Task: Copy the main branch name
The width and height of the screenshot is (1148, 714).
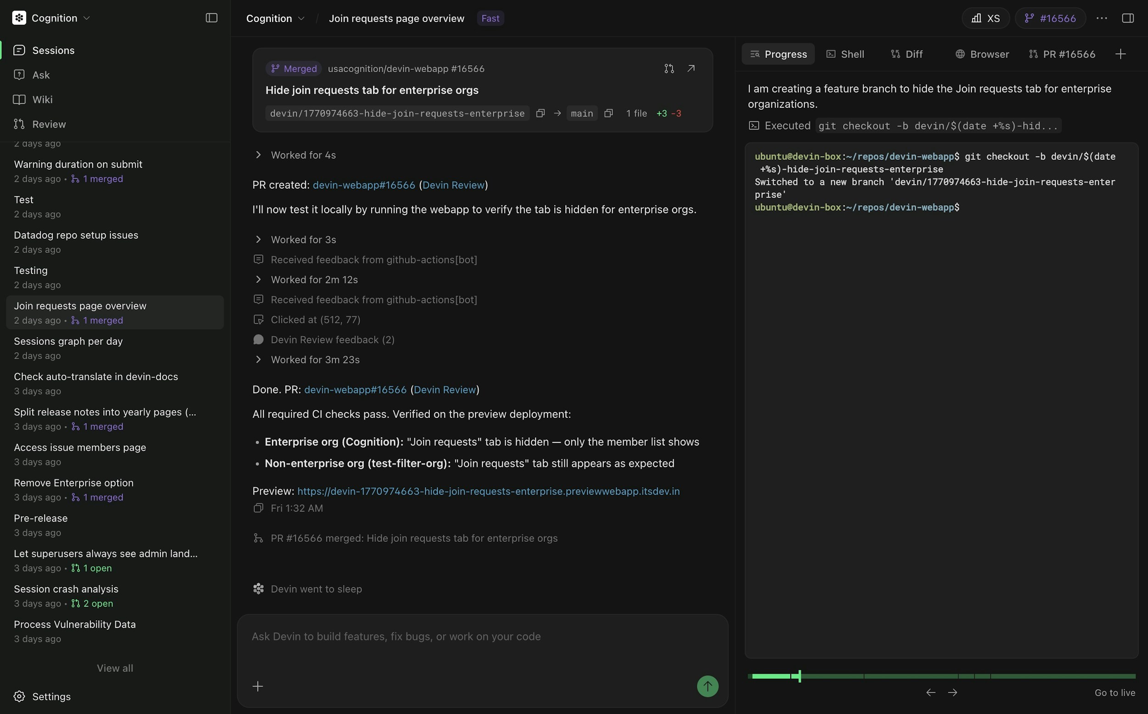Action: [608, 113]
